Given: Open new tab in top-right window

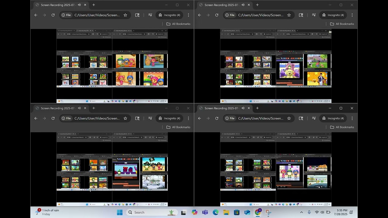Looking at the screenshot, I should [x=257, y=5].
